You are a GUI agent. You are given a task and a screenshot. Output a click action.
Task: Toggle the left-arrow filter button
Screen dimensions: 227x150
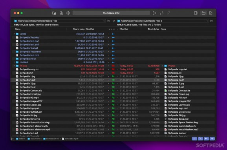coord(206,139)
